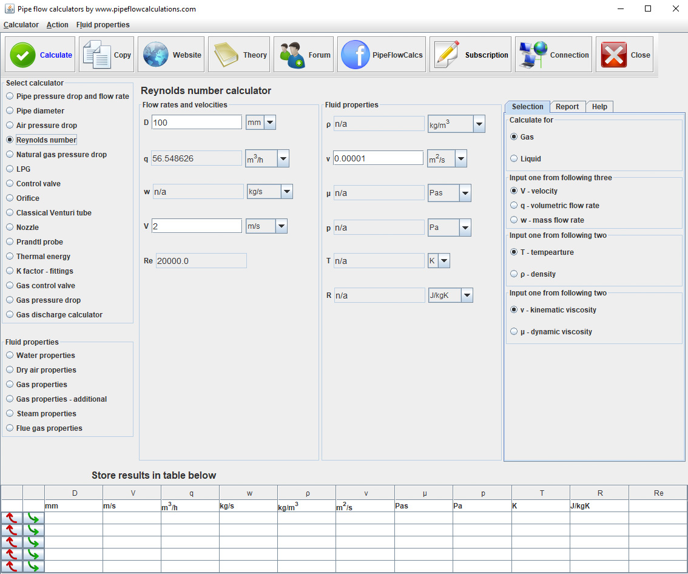This screenshot has height=574, width=688.
Task: Expand the diameter D unit dropdown
Action: (270, 123)
